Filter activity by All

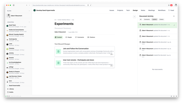pos(141,19)
